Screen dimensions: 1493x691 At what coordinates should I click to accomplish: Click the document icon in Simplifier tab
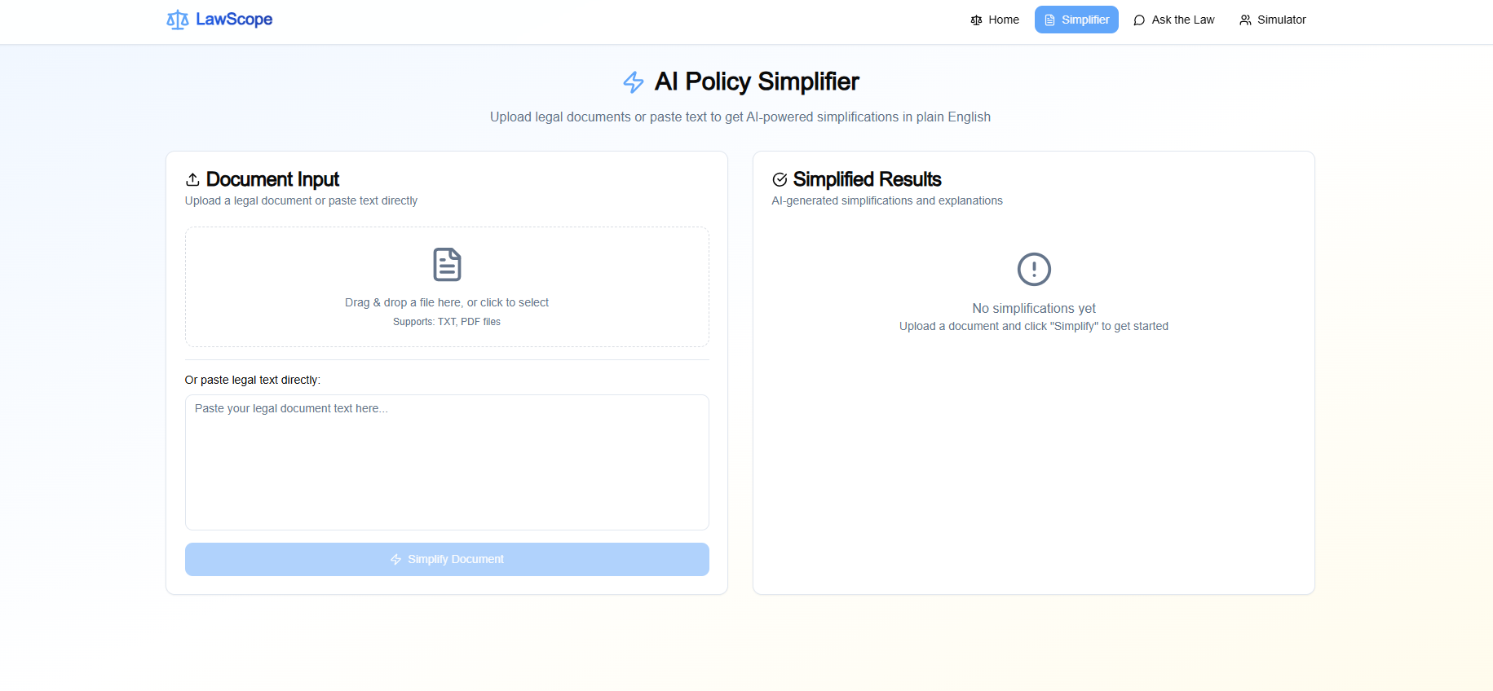click(1049, 20)
